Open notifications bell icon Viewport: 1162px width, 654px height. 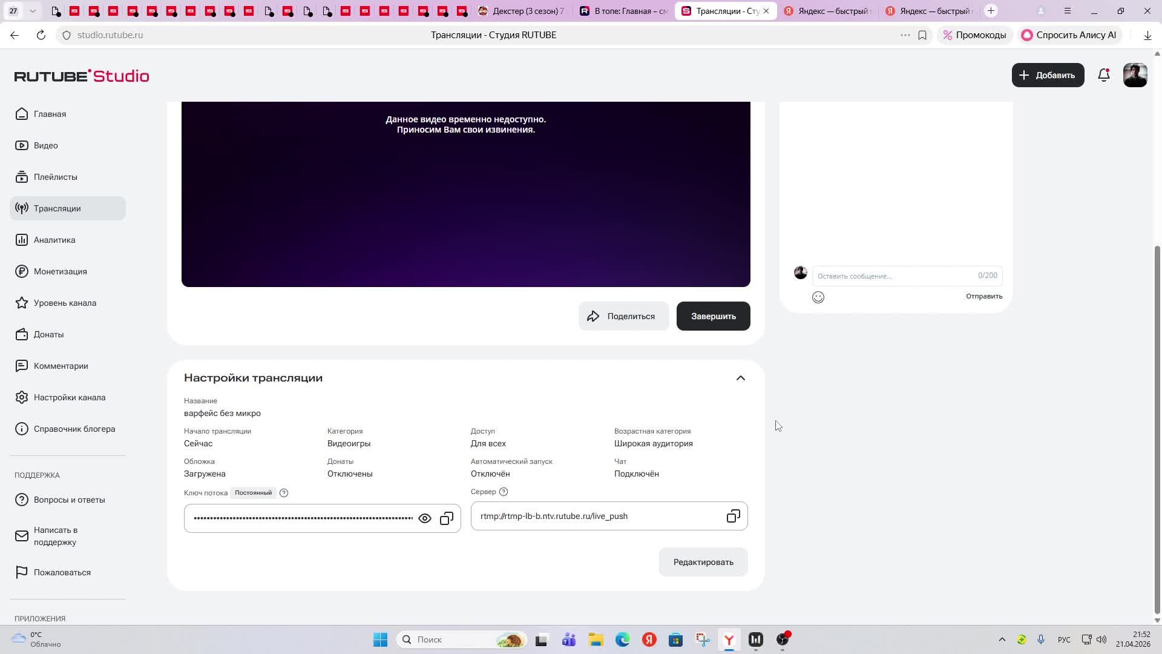tap(1104, 75)
